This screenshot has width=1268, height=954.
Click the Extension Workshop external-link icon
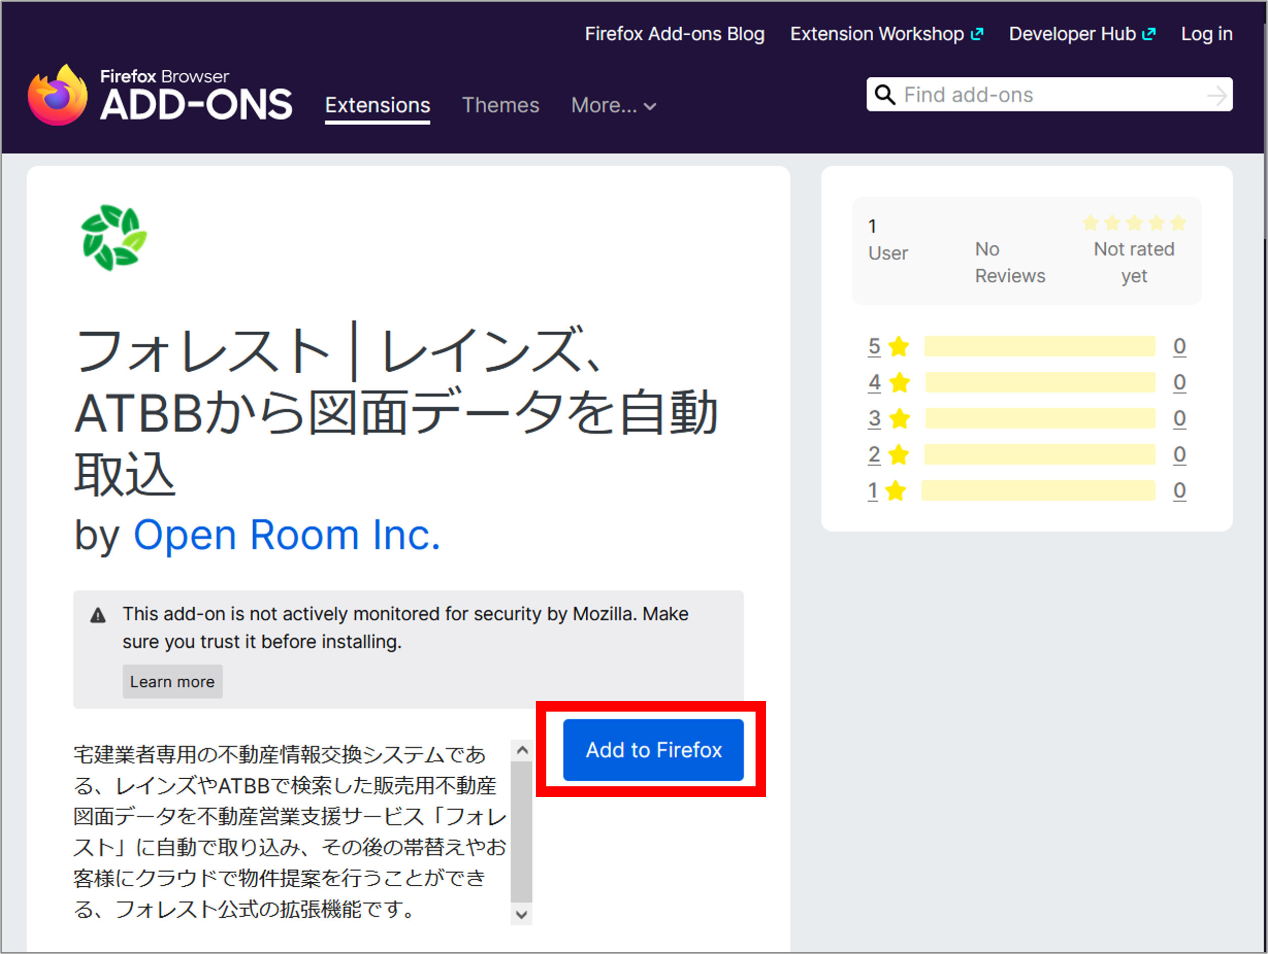point(977,34)
